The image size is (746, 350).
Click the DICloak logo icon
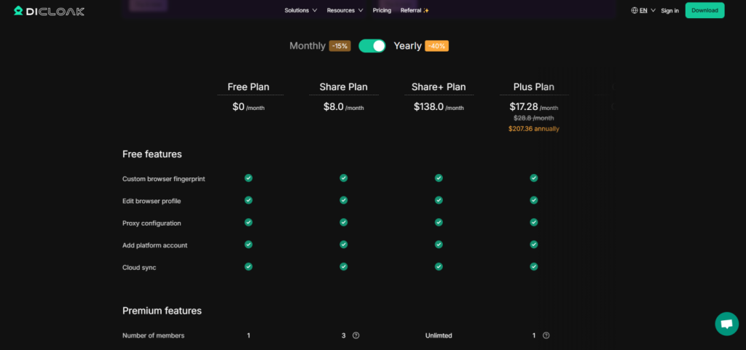point(18,11)
